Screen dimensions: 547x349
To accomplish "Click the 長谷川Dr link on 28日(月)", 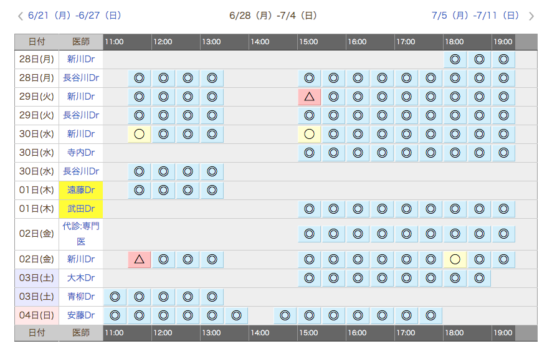I will click(x=81, y=78).
